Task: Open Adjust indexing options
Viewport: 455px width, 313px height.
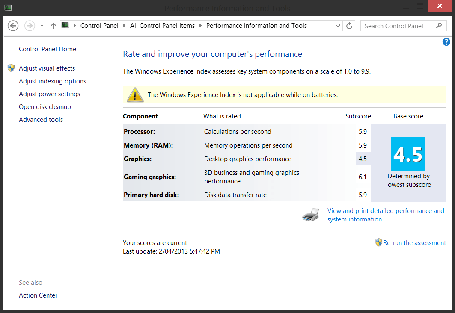Action: [x=53, y=81]
